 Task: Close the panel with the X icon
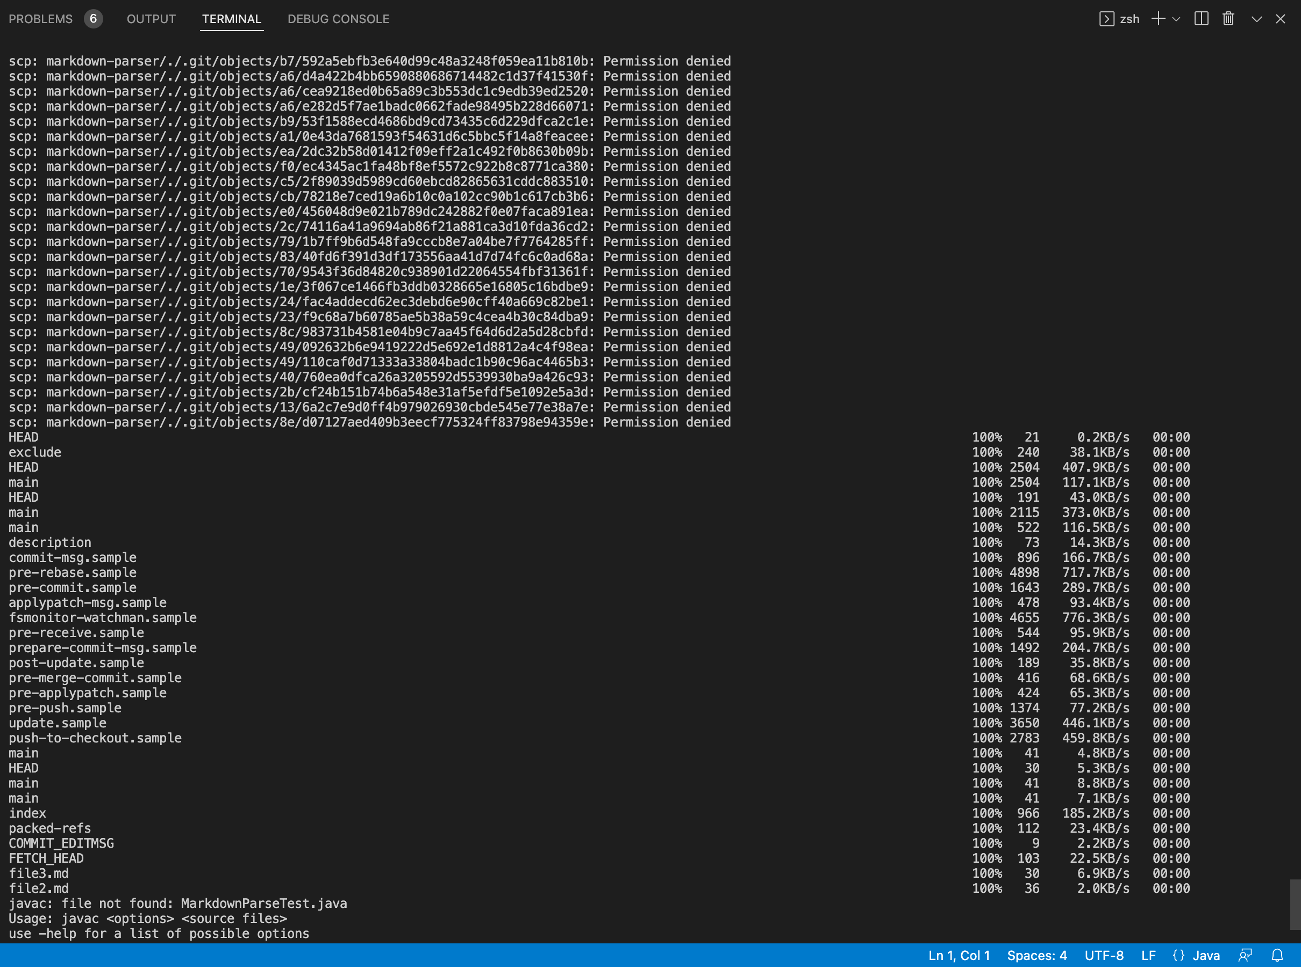tap(1281, 19)
